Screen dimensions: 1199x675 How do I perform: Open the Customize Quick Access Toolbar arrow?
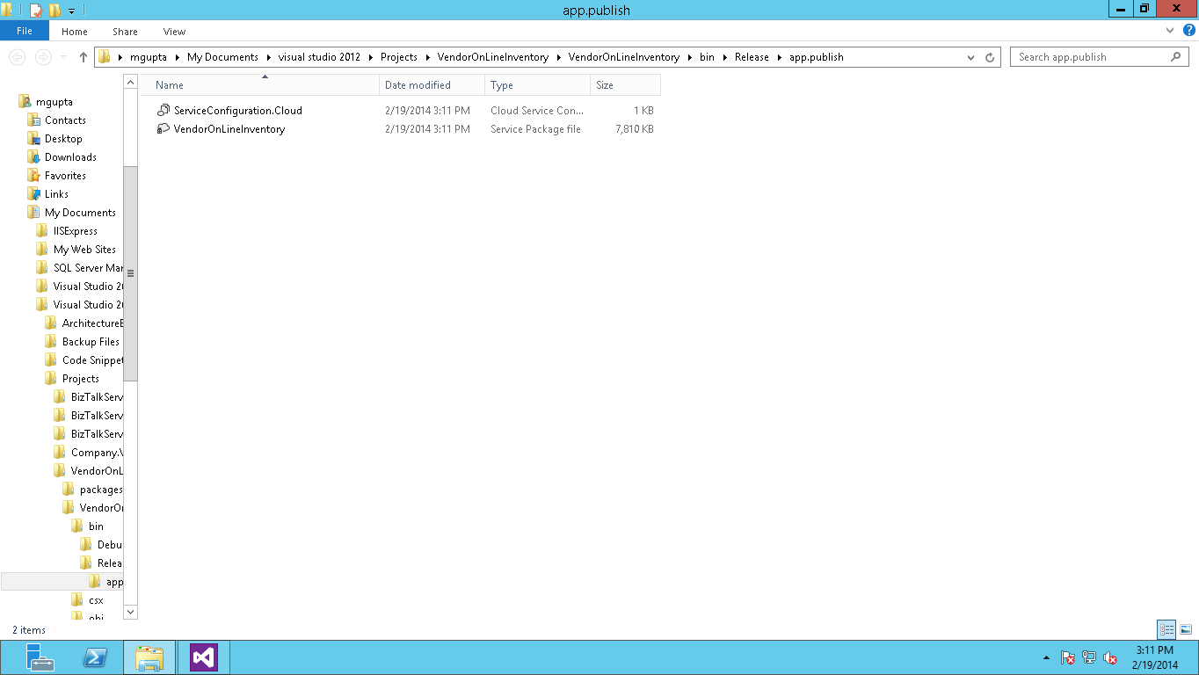coord(71,11)
